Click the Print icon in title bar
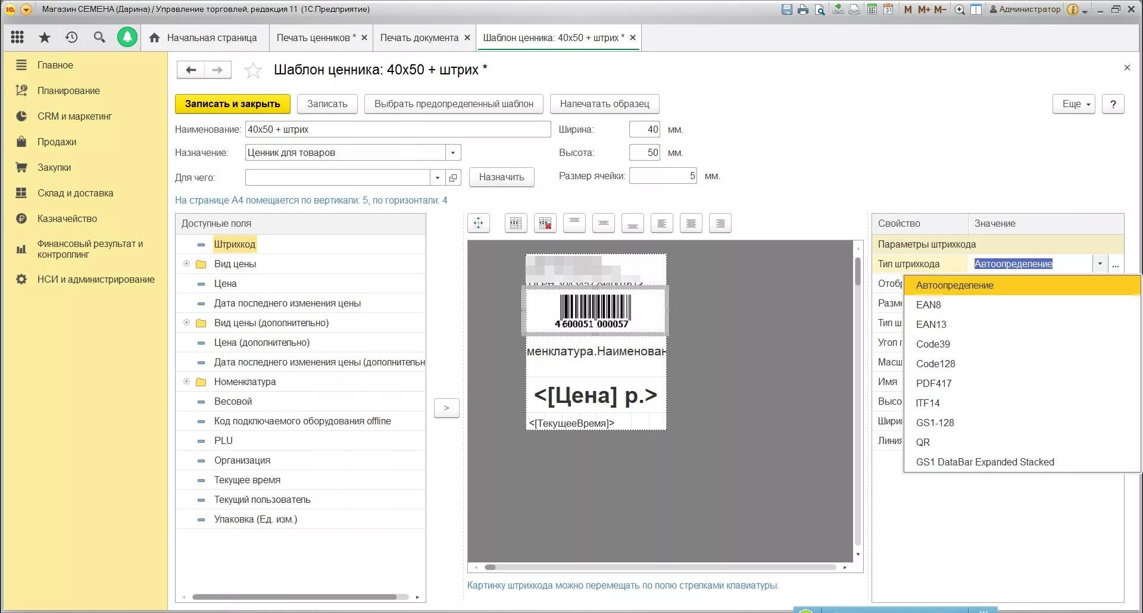Image resolution: width=1143 pixels, height=613 pixels. tap(803, 10)
